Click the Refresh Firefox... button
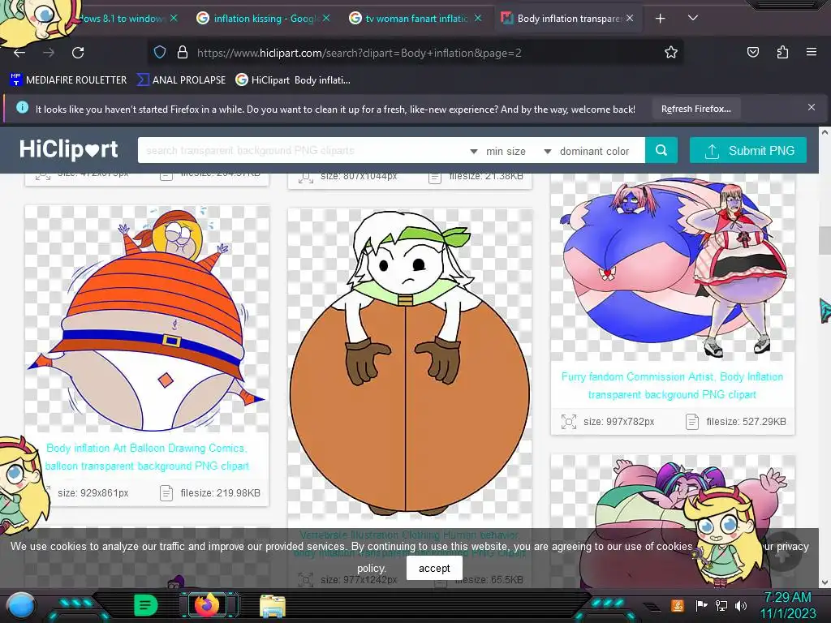Viewport: 831px width, 623px height. click(x=695, y=109)
